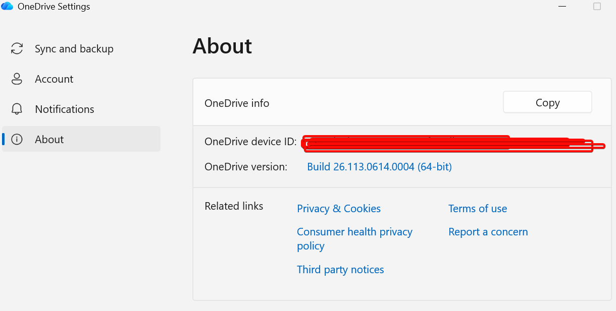
Task: Copy the OneDrive info
Action: (x=547, y=102)
